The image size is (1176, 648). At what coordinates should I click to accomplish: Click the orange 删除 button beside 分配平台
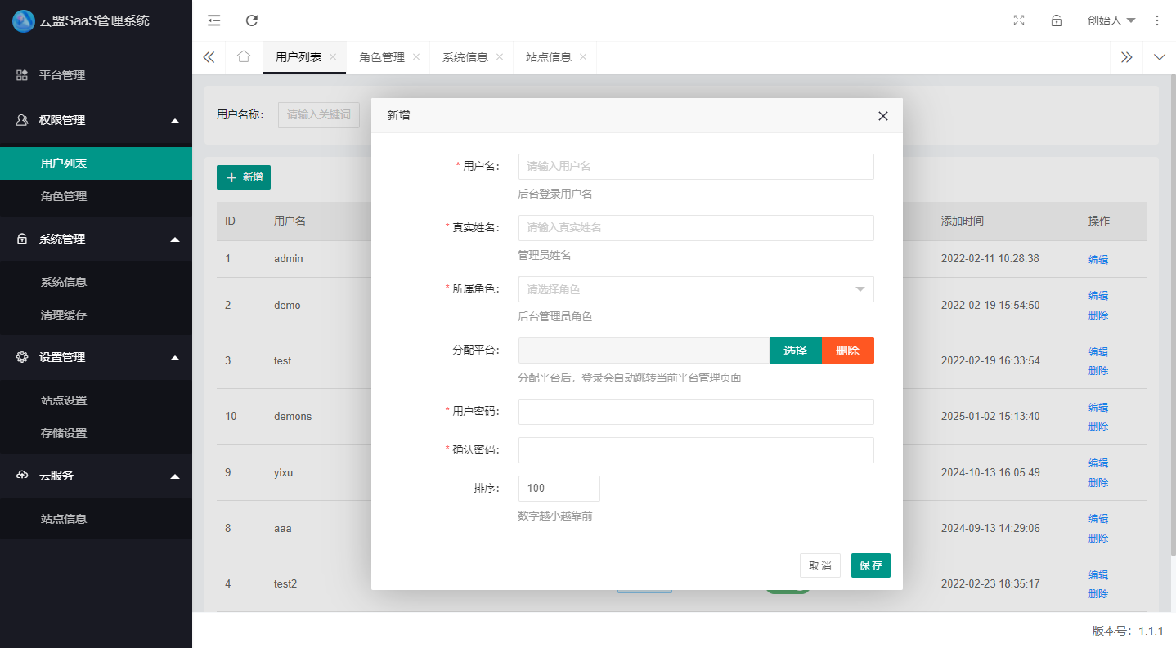847,350
